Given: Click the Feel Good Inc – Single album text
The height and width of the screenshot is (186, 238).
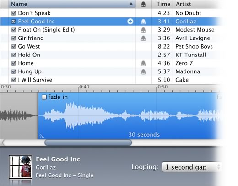Looking at the screenshot, I should pos(65,175).
